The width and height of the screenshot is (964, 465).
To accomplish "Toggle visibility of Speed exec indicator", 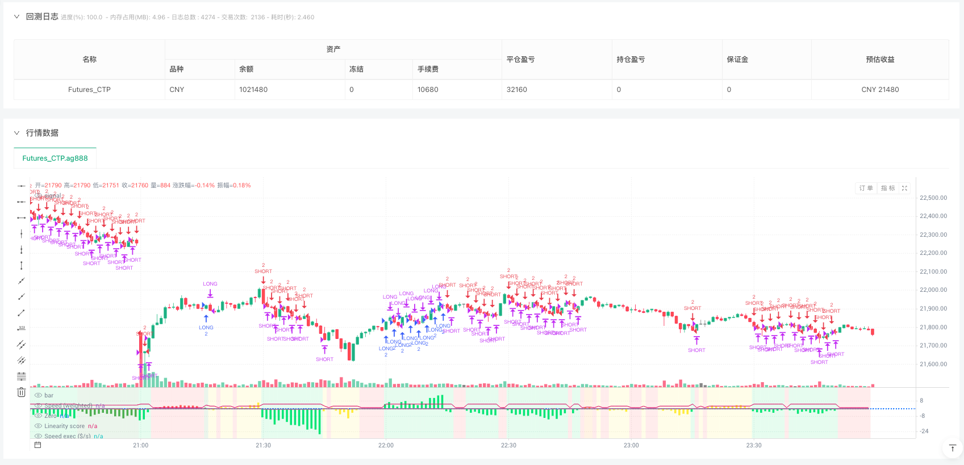I will pos(38,436).
